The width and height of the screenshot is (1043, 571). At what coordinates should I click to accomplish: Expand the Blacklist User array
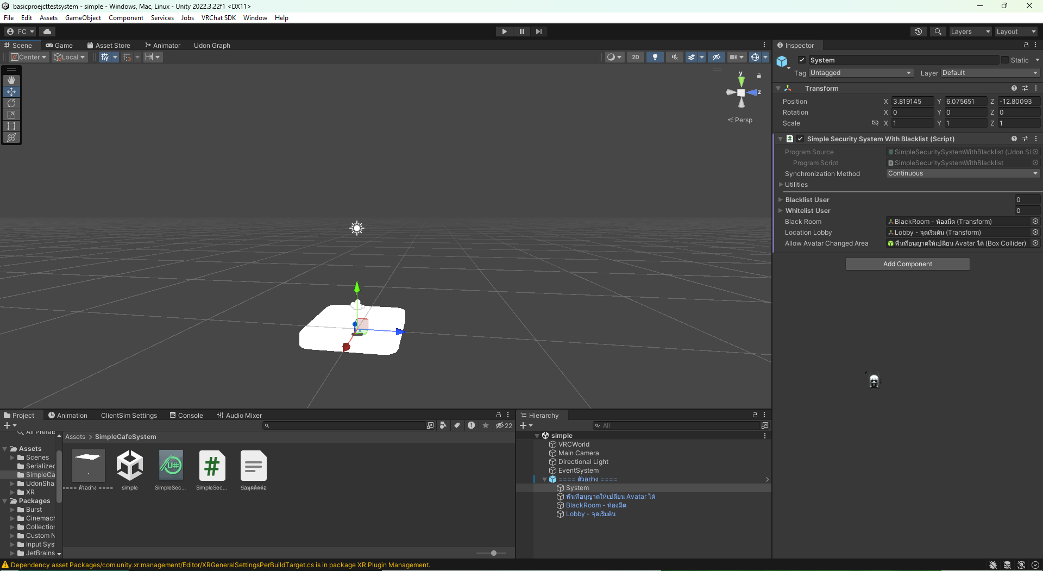[x=781, y=200]
